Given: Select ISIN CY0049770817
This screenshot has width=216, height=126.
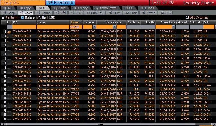Looking at the screenshot, I should (x=22, y=58).
